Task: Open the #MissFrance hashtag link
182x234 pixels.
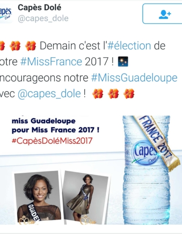Action: pyautogui.click(x=51, y=62)
